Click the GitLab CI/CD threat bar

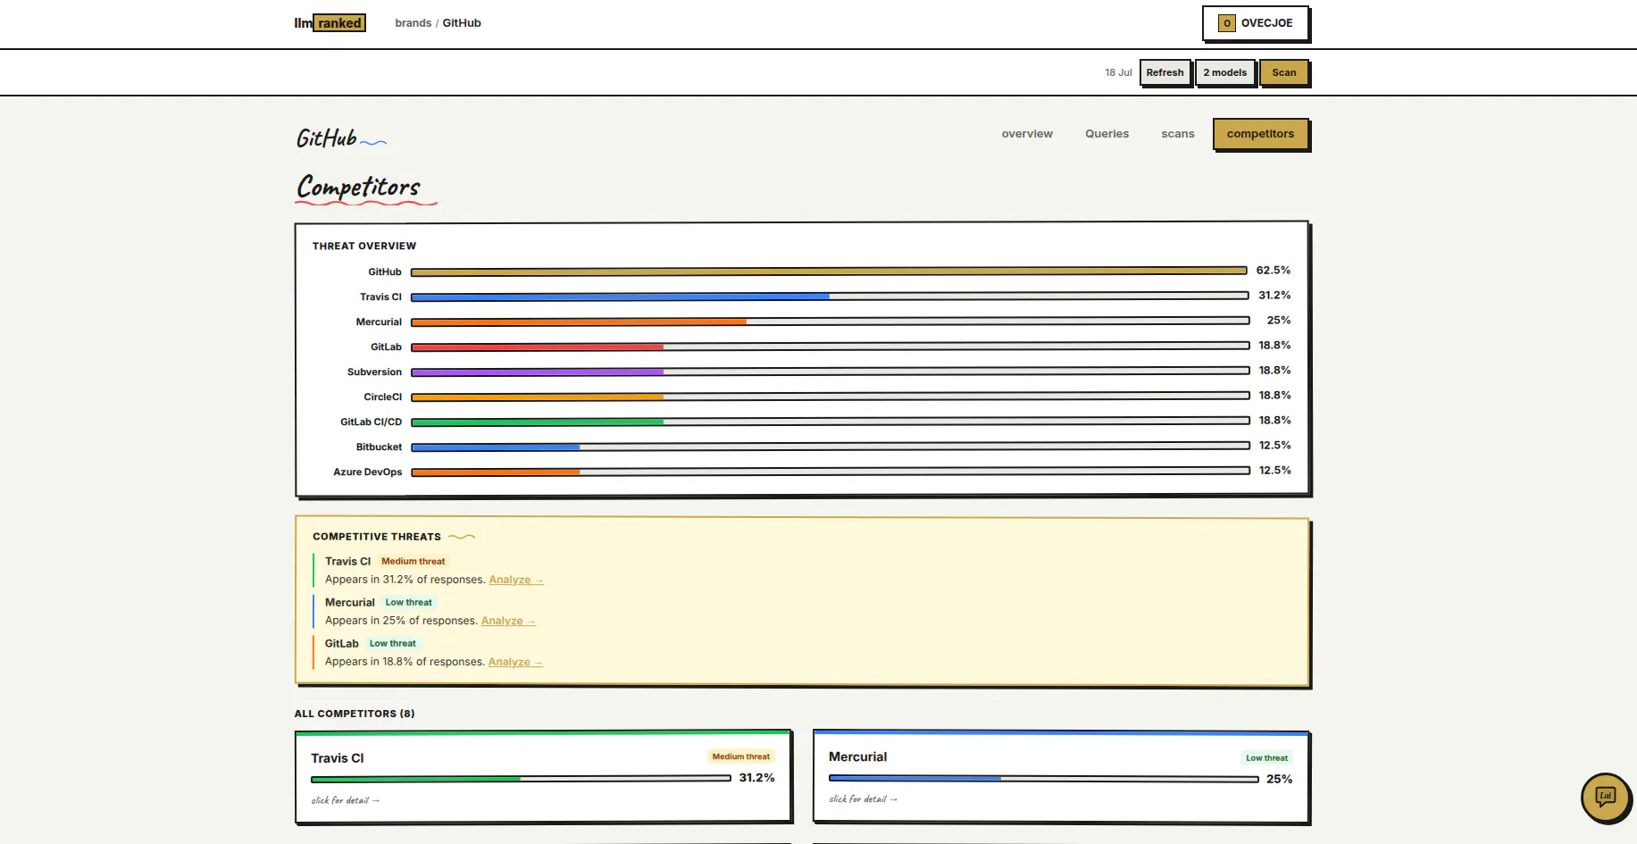(x=830, y=421)
